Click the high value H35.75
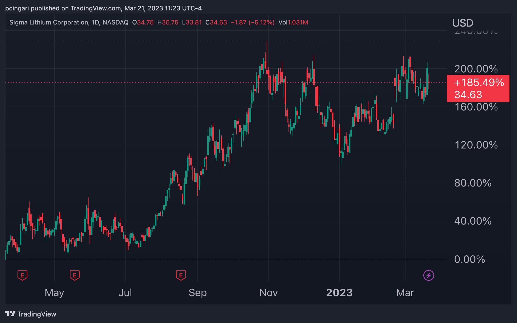The image size is (517, 323). pyautogui.click(x=168, y=22)
